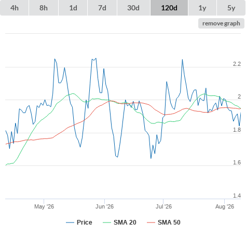
Task: Click the 2.2 y-axis value label
Action: coord(237,64)
